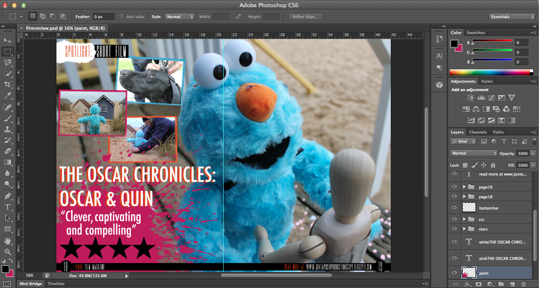Image resolution: width=539 pixels, height=288 pixels.
Task: Add a layer mask
Action: coord(478,284)
